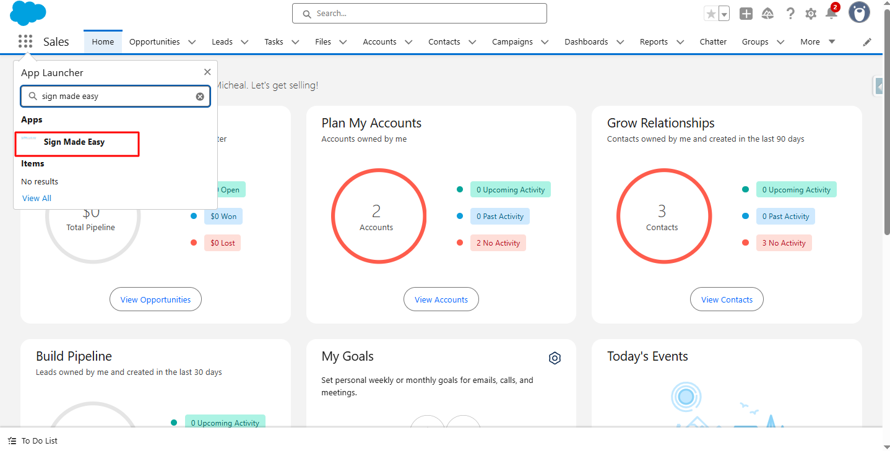890x451 pixels.
Task: Open the Dashboards tab
Action: [x=586, y=42]
